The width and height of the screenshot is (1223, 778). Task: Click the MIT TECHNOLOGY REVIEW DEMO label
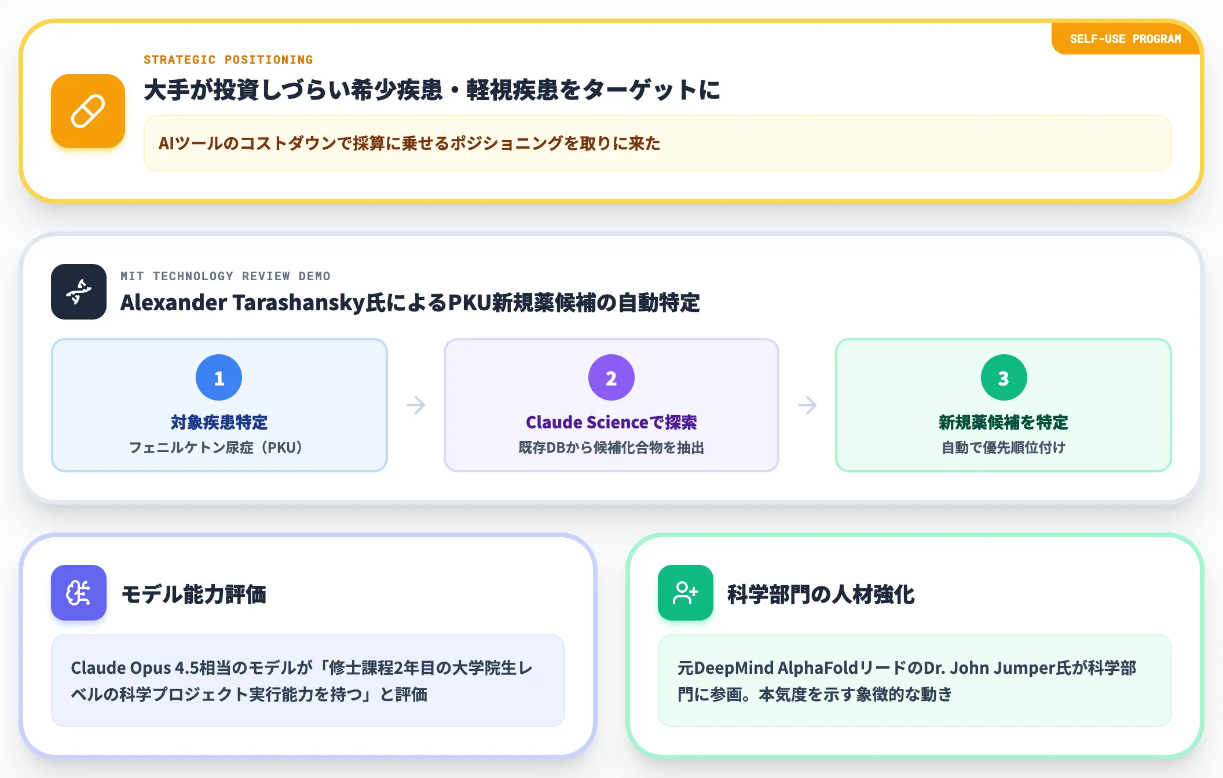[x=225, y=276]
